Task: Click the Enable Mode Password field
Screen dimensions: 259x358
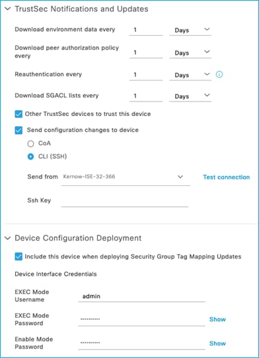Action: tap(141, 343)
